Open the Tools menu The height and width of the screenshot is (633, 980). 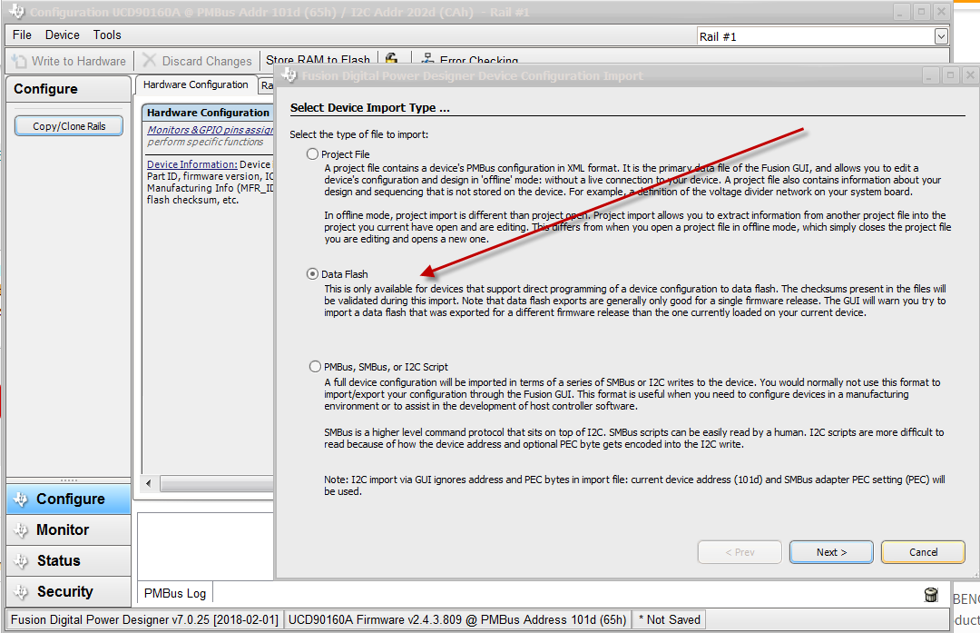107,35
